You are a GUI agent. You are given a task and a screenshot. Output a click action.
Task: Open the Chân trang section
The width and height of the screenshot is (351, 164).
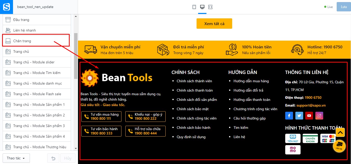point(37,41)
